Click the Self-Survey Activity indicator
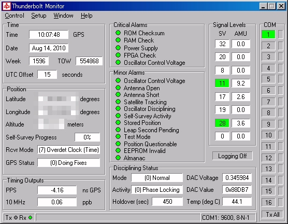Screen dimensions: 288x224 [118, 116]
